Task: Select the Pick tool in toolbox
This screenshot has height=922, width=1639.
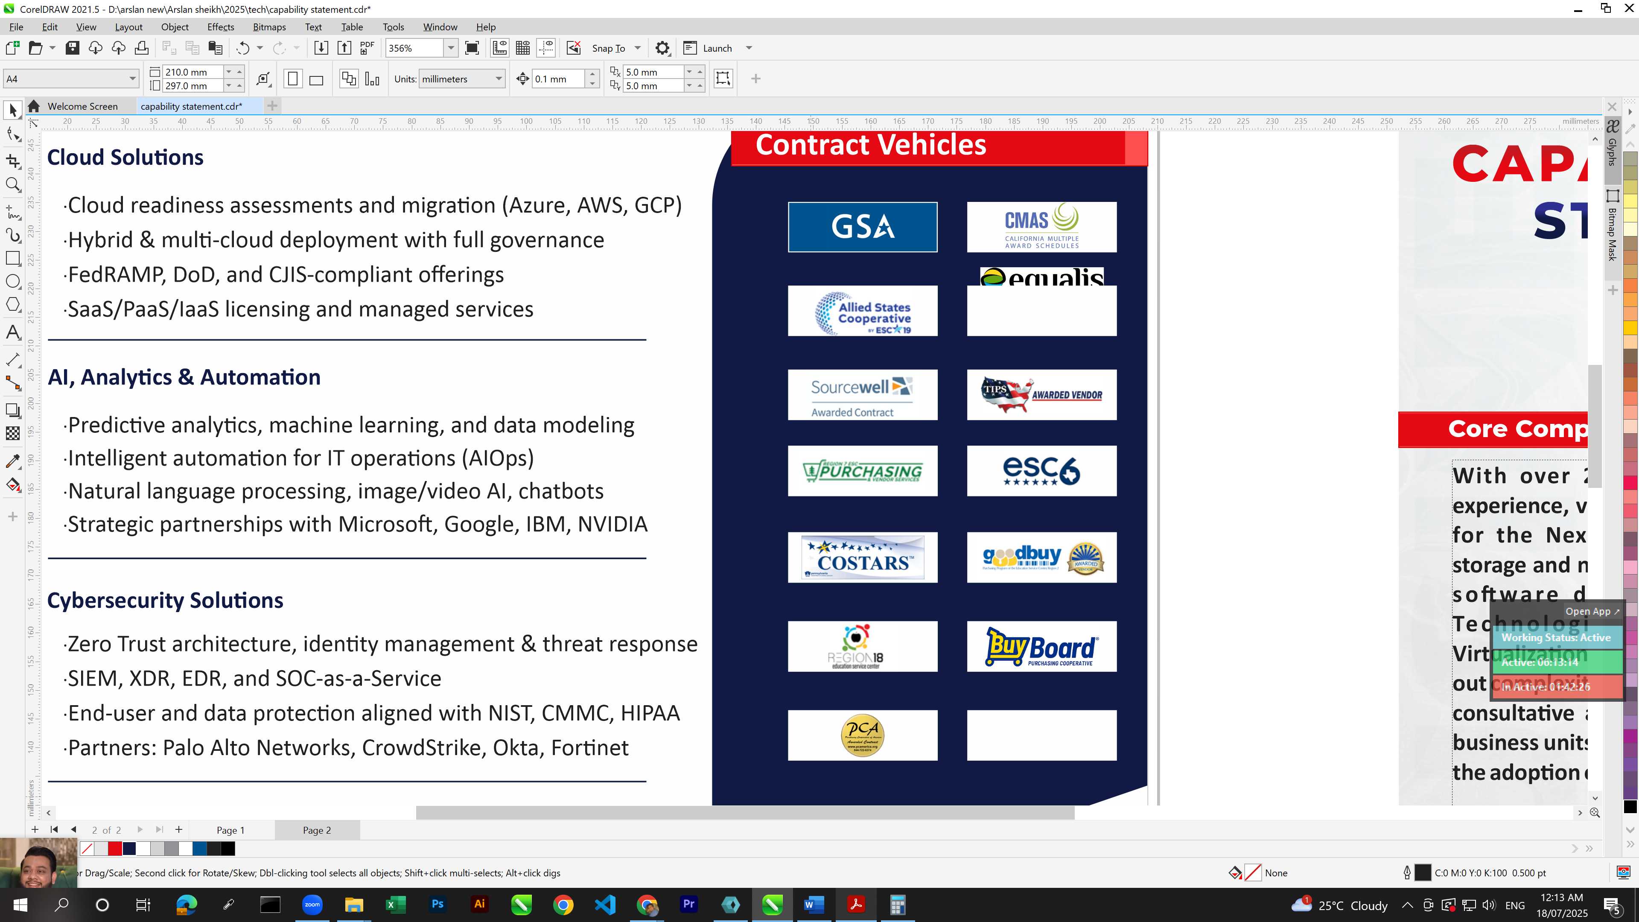Action: (x=13, y=110)
